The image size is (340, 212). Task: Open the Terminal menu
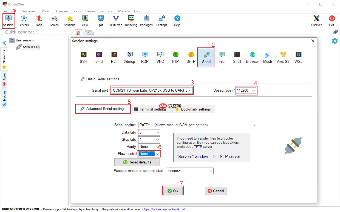click(9, 11)
